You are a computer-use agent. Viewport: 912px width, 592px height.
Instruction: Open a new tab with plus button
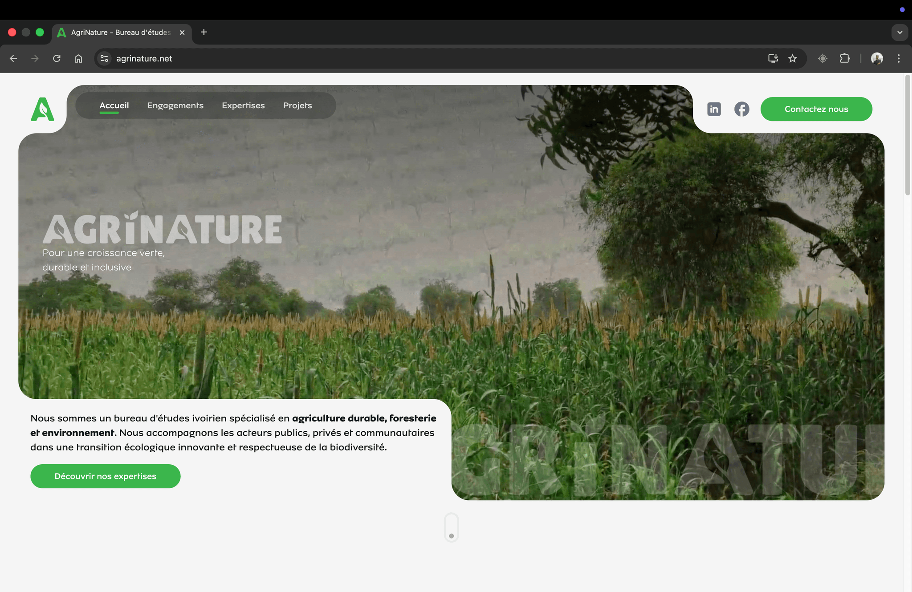(204, 32)
